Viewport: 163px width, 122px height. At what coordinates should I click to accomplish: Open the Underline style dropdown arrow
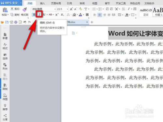47,15
